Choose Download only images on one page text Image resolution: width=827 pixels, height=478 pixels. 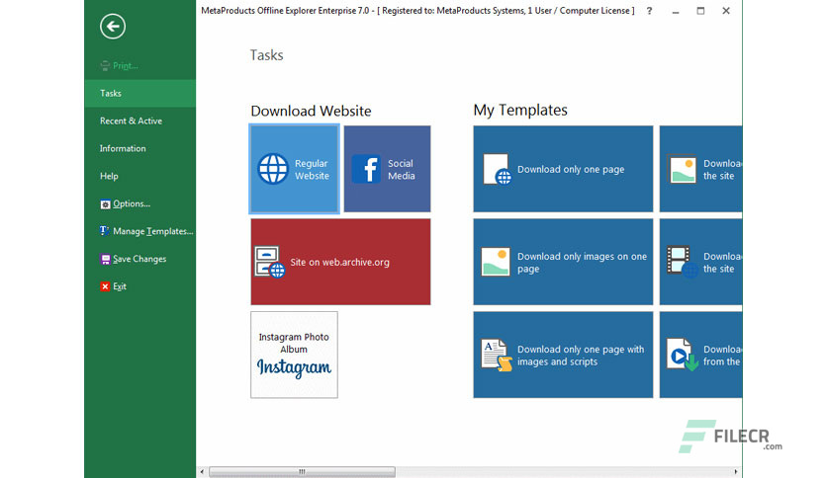coord(582,263)
